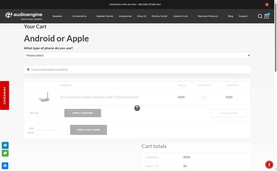277x171 pixels.
Task: Click the Cart totals heading
Action: click(154, 146)
